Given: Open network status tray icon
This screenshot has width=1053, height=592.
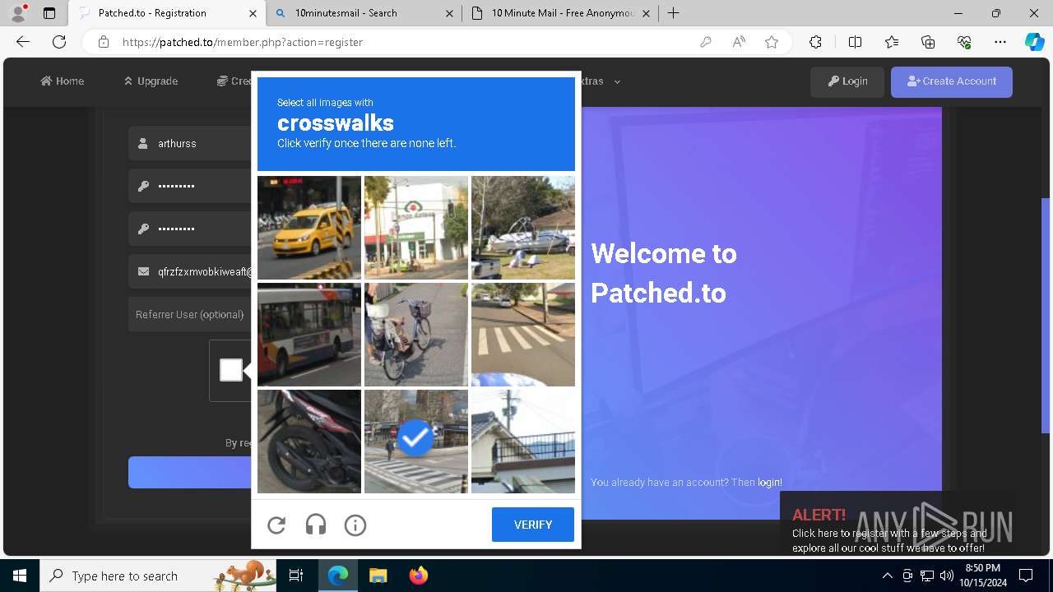Looking at the screenshot, I should click(x=927, y=576).
